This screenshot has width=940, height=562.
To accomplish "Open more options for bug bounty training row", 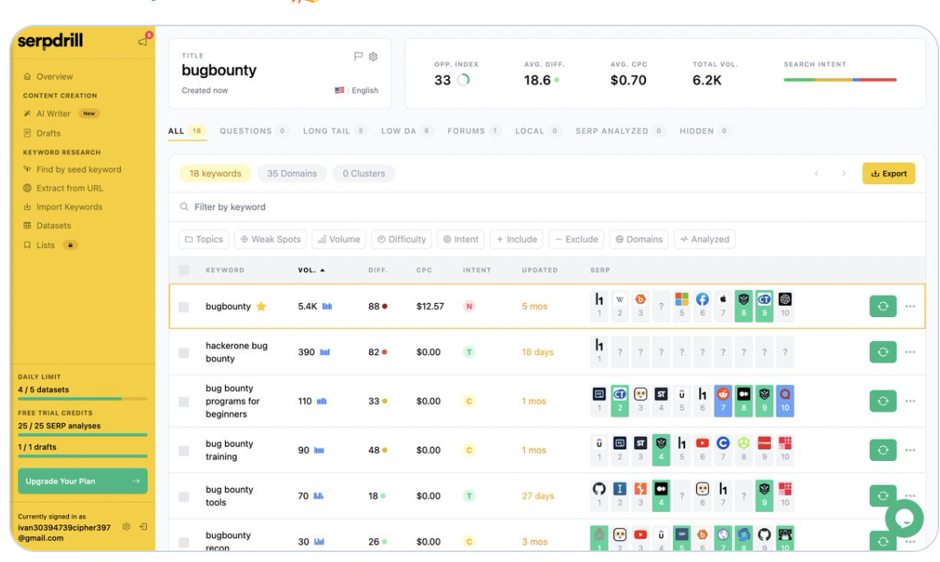I will (910, 450).
